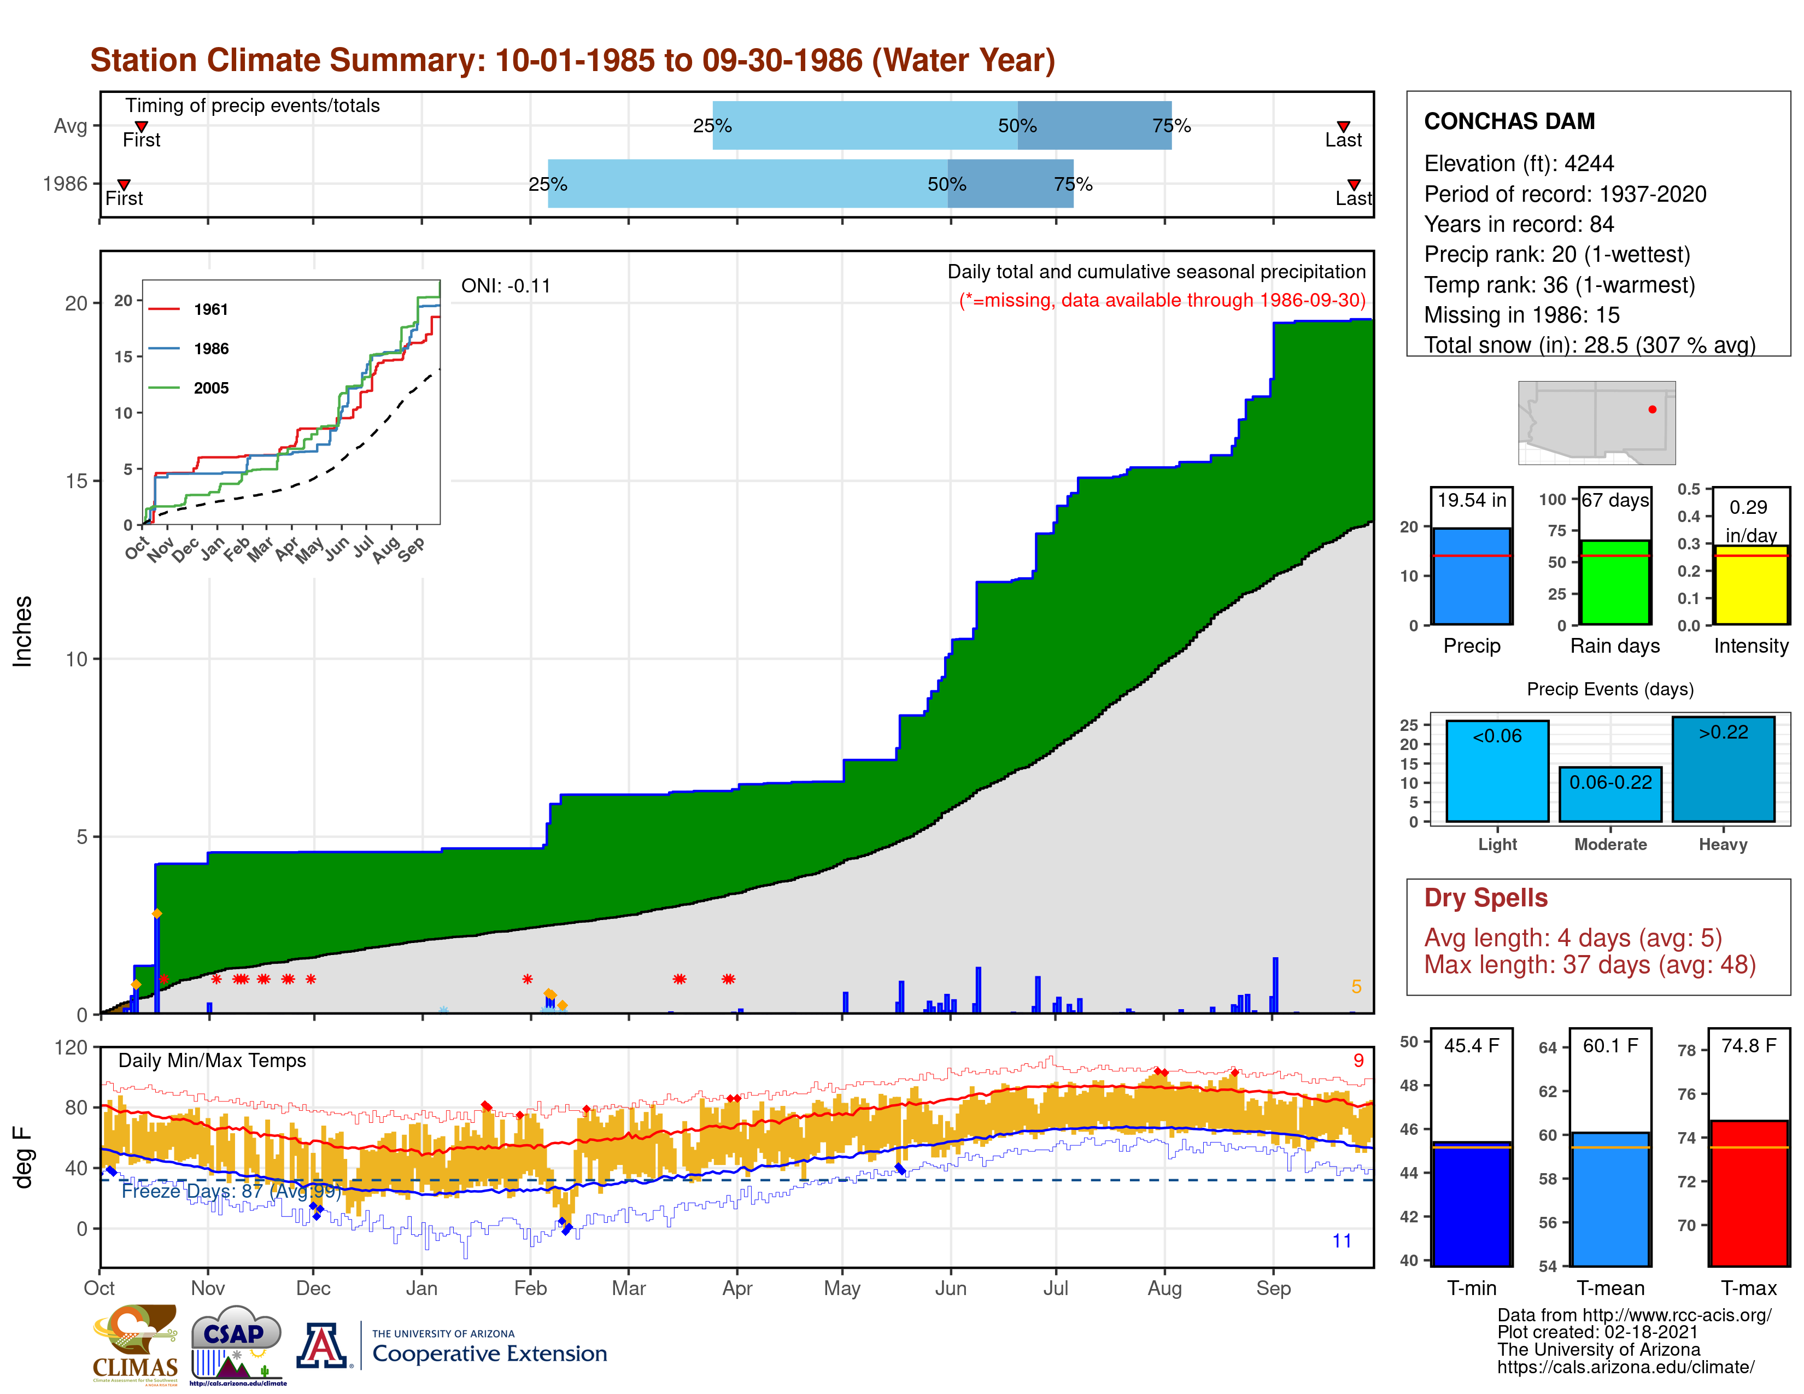Click the 1986 timing bar light-blue 25-50% segment
The width and height of the screenshot is (1804, 1394).
(x=747, y=183)
